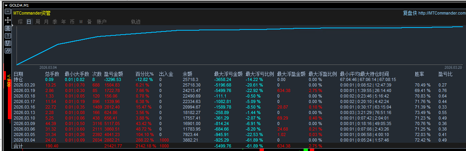Click balance value 25718.30
The image size is (466, 151).
(192, 85)
